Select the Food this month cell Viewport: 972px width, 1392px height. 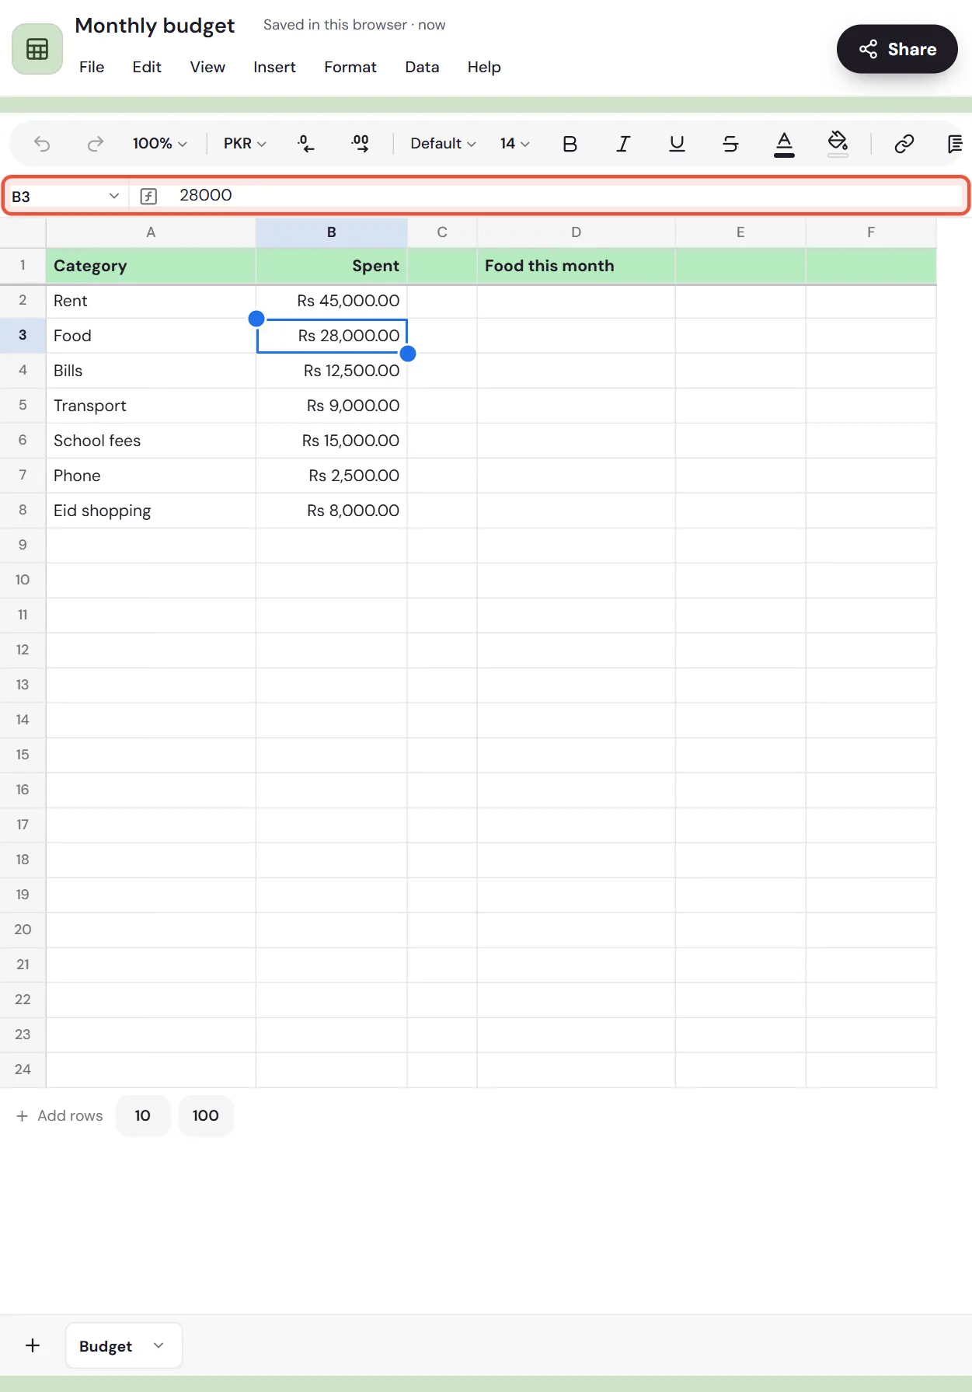tap(577, 266)
